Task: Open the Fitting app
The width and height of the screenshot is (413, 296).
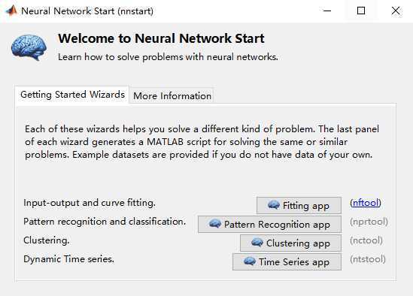Action: point(299,205)
